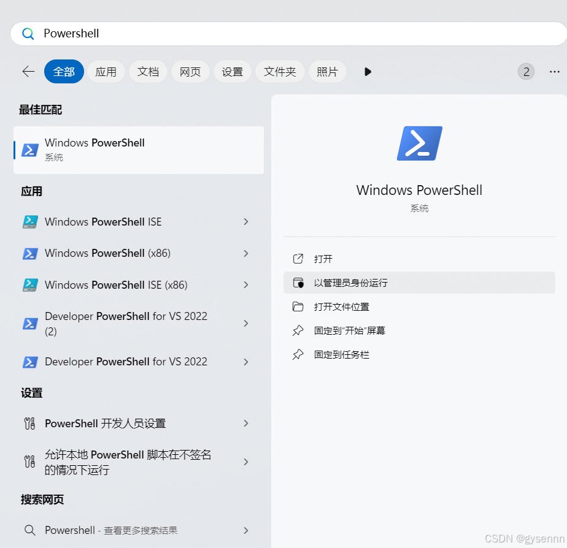This screenshot has width=567, height=548.
Task: Open Windows PowerShell (x86) result
Action: pos(139,253)
